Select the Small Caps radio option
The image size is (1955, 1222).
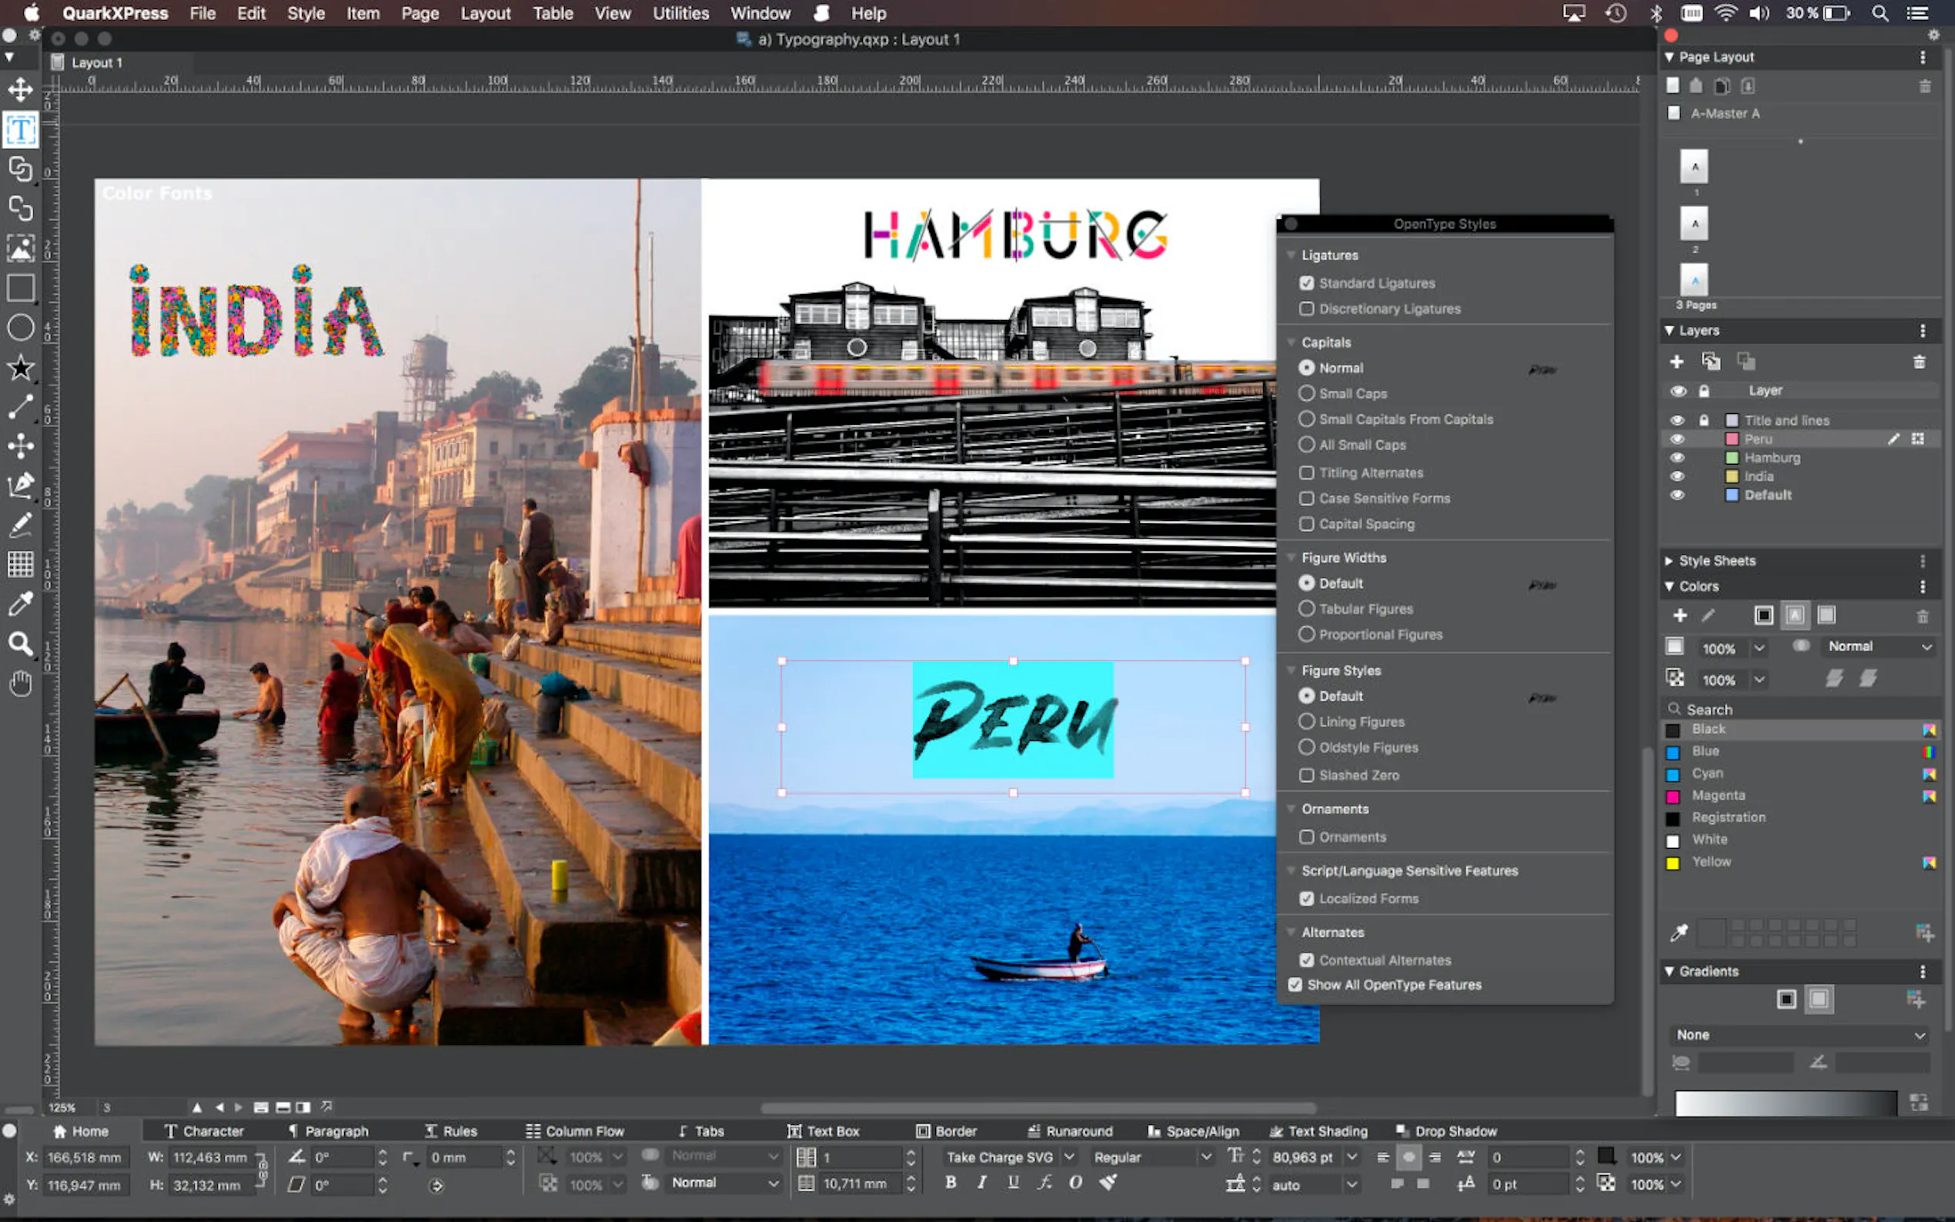click(1306, 393)
